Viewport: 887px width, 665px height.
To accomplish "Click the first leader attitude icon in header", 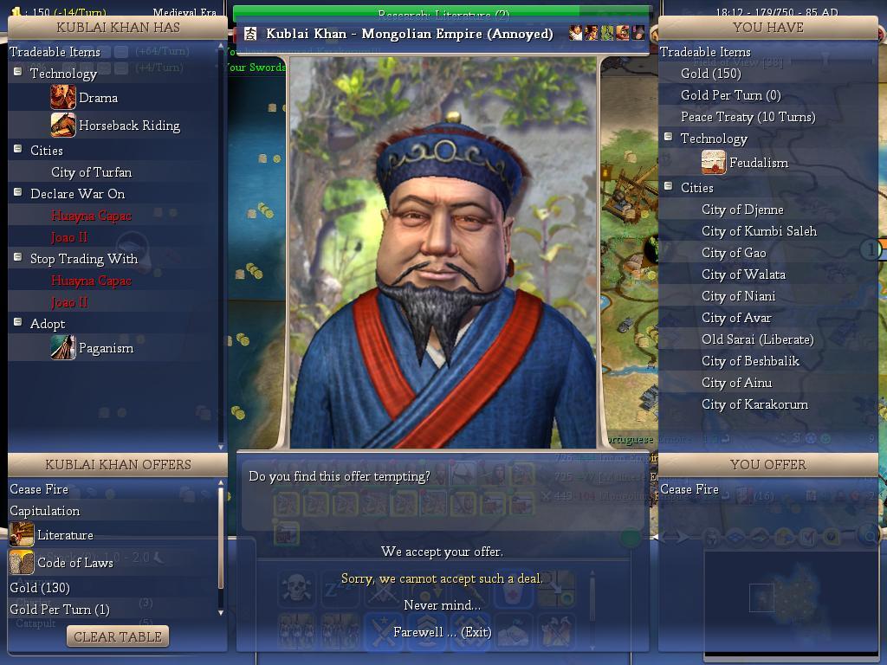I will (575, 33).
